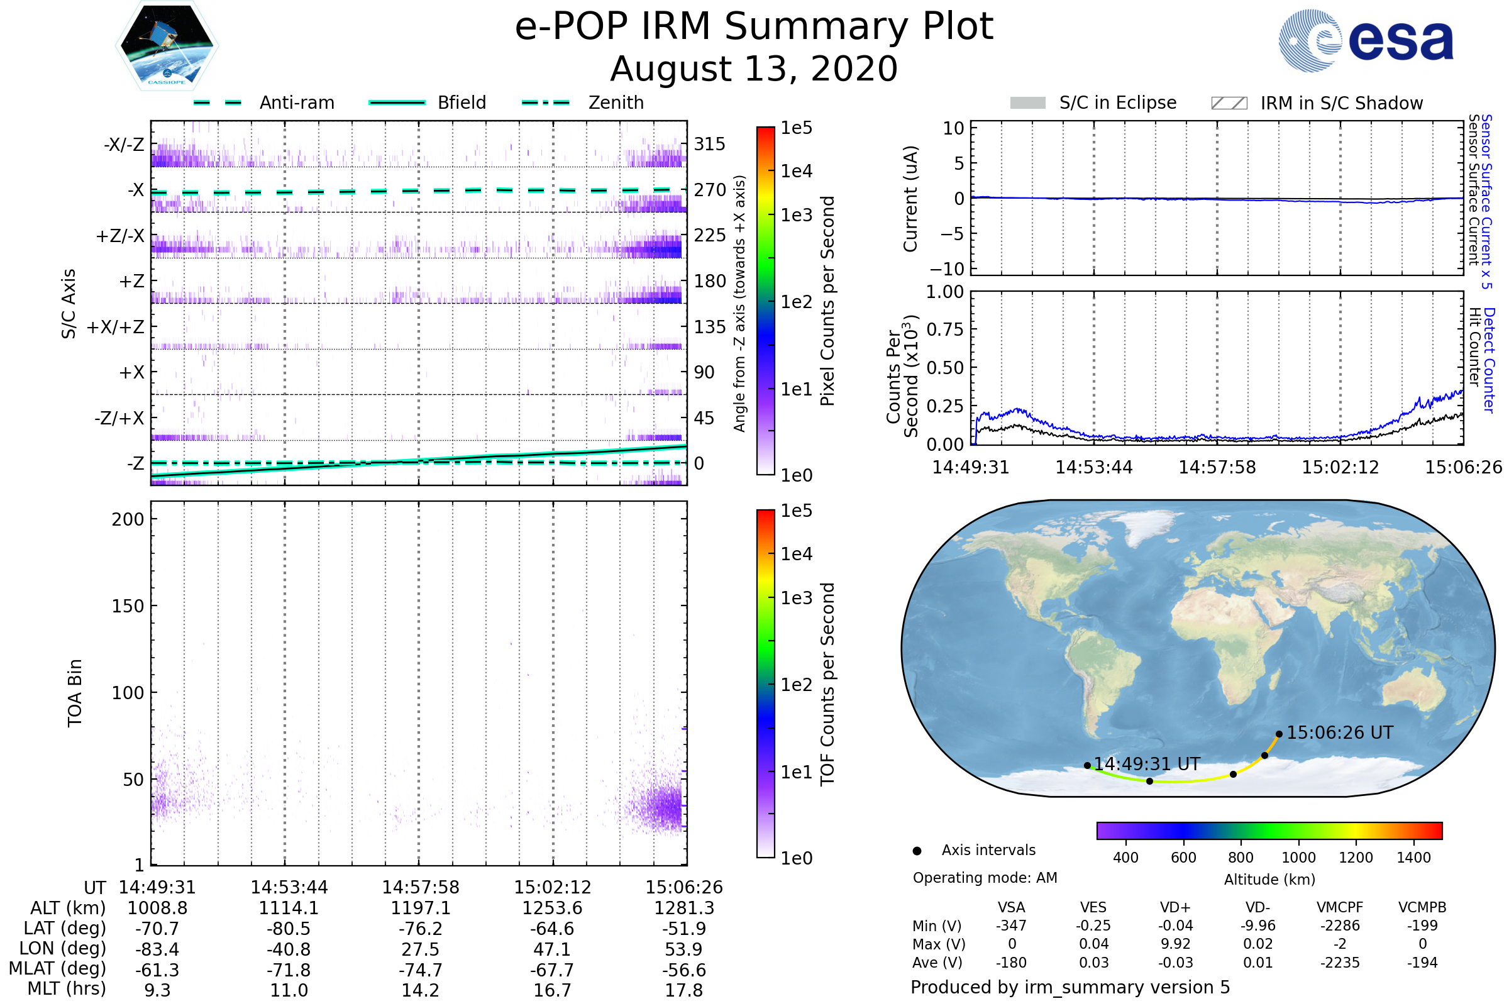The width and height of the screenshot is (1509, 1006).
Task: Click the ESA logo
Action: click(1366, 40)
